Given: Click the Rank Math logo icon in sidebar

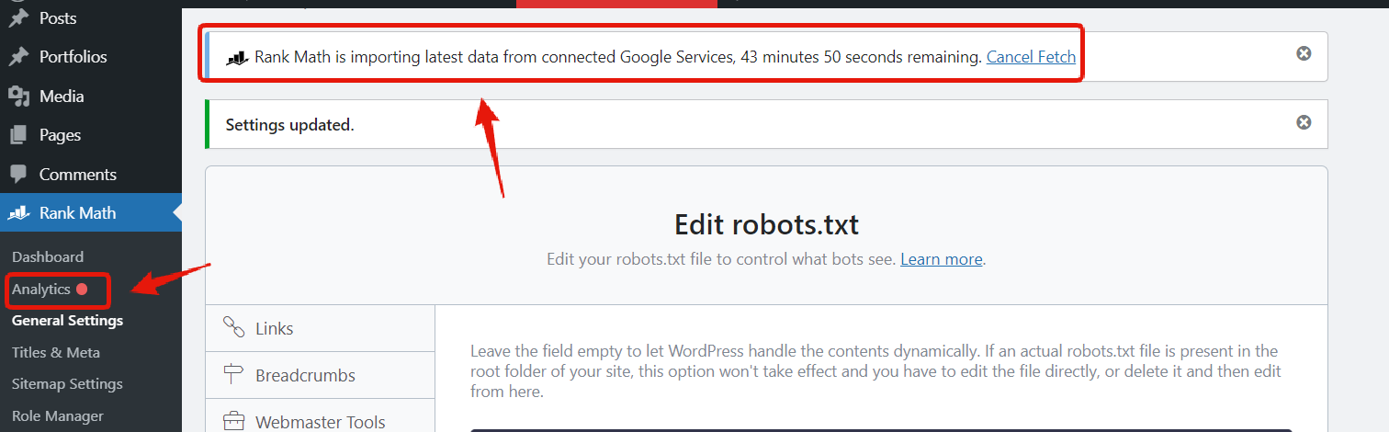Looking at the screenshot, I should point(18,213).
